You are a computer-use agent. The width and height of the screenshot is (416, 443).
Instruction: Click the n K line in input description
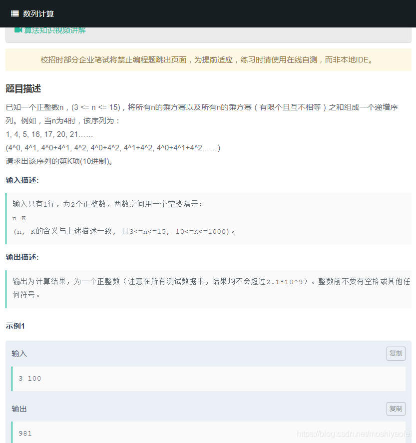point(19,218)
